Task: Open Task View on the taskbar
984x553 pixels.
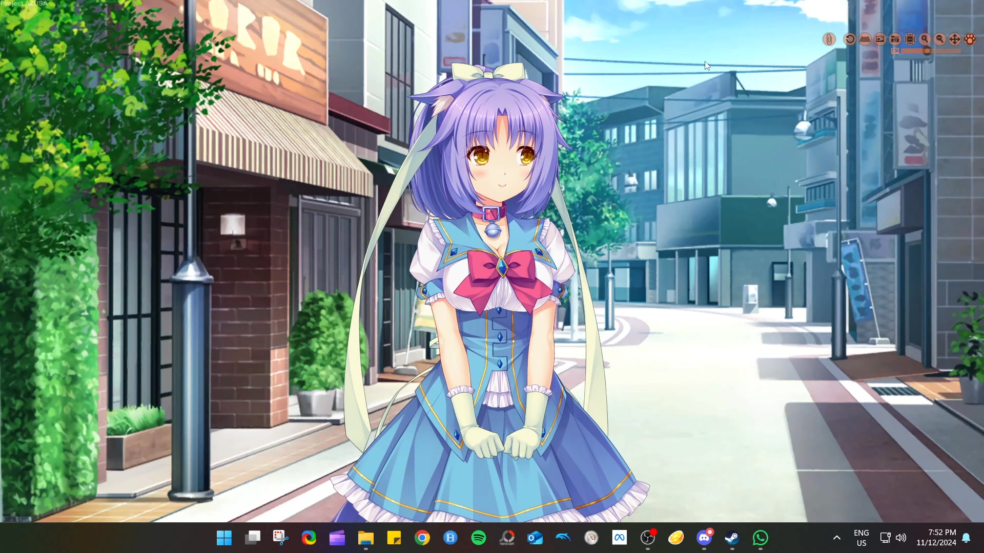Action: pos(253,538)
